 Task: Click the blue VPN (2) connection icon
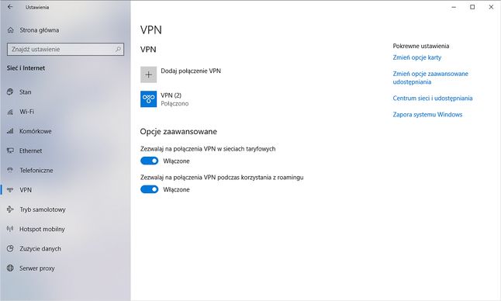coord(149,99)
